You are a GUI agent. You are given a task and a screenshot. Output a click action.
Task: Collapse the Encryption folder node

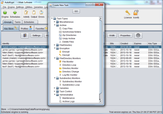[55, 48]
